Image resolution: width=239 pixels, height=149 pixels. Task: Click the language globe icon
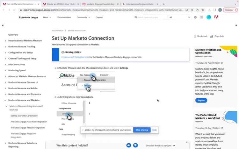(x=195, y=17)
